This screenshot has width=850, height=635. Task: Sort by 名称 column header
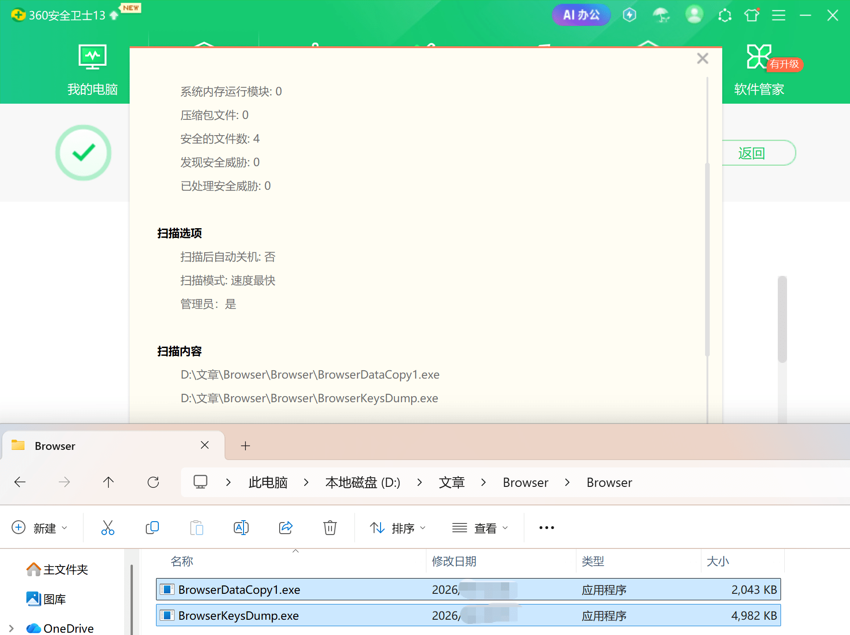[x=182, y=561]
